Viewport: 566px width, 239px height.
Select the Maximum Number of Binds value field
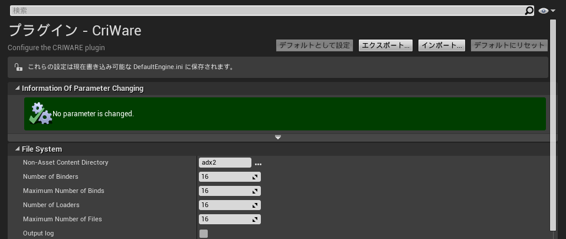point(230,191)
